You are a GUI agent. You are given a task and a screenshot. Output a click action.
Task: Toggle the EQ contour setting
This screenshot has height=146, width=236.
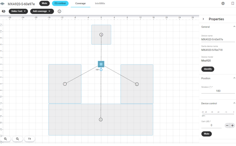(60, 3)
